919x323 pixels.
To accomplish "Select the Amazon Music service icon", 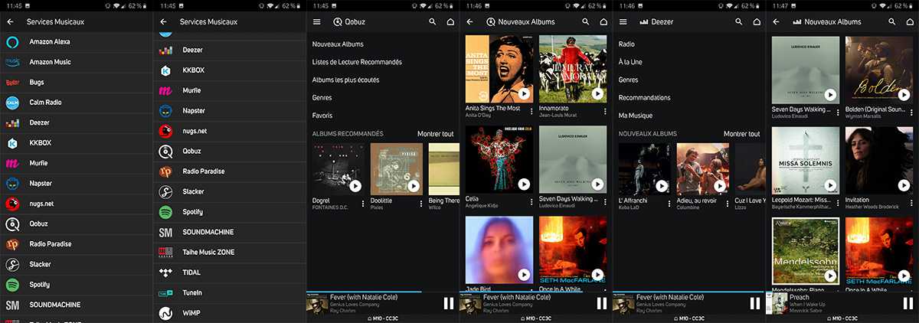I will 12,62.
